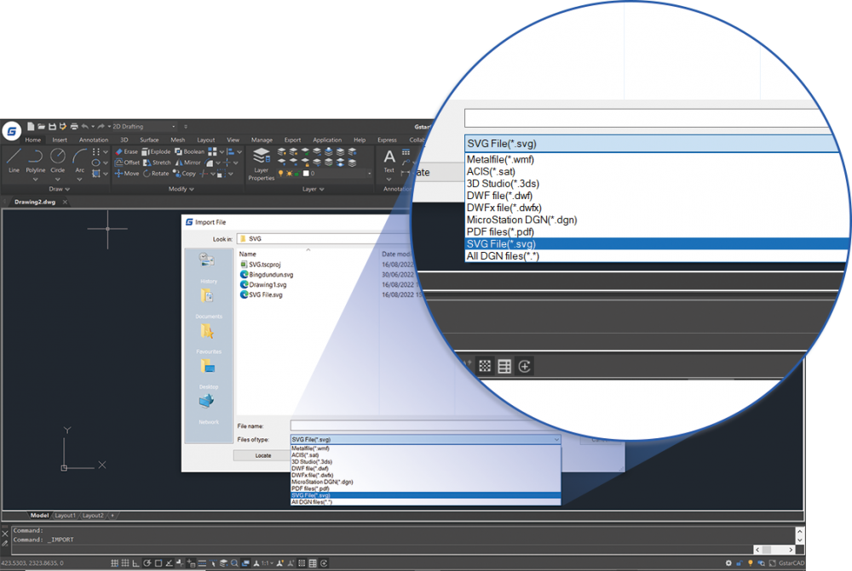Toggle layer freeze sun icon in Layer dropdown

pyautogui.click(x=289, y=174)
